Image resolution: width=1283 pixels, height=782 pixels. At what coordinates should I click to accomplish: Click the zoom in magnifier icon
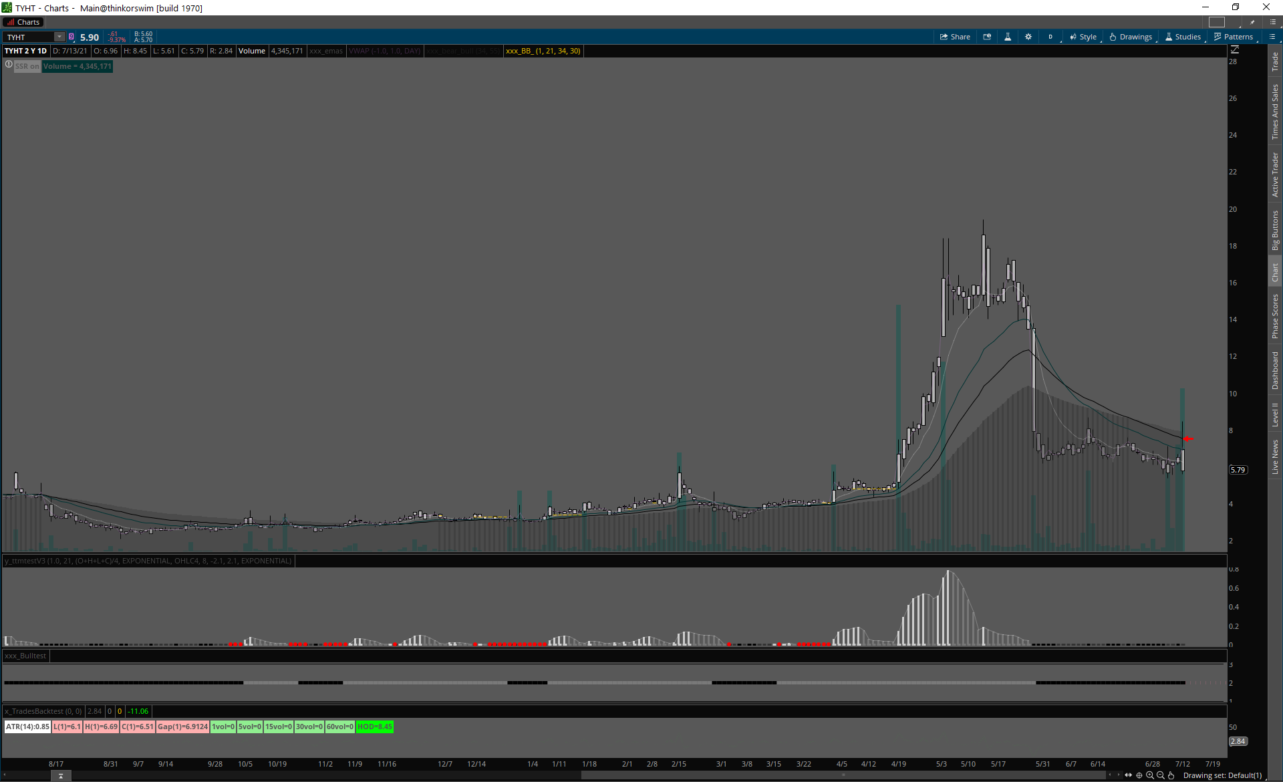click(x=1150, y=775)
